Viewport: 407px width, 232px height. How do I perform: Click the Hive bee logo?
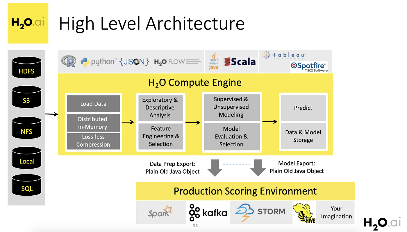[x=304, y=213]
